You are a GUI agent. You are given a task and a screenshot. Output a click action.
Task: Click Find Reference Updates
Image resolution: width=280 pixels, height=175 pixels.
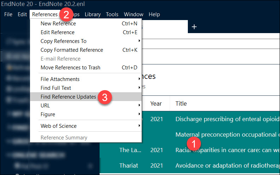click(x=68, y=97)
